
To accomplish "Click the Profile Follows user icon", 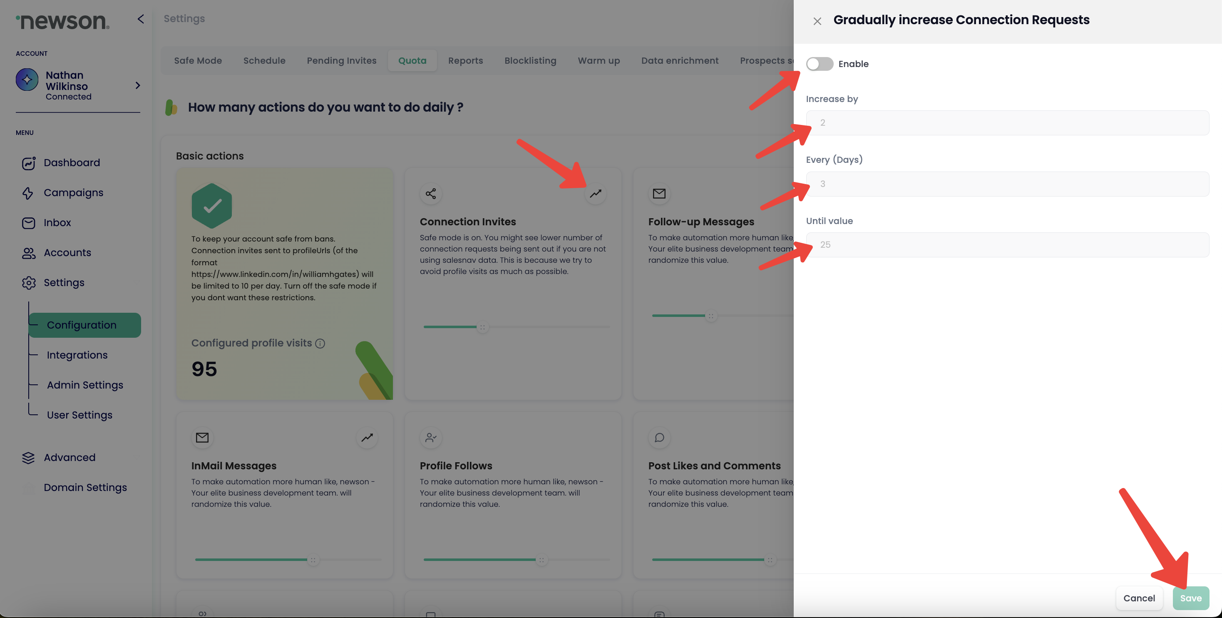I will coord(431,438).
